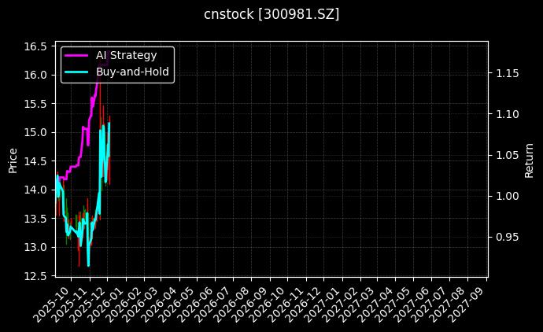Click the chart title cnstock [300981.SZ]
Screen dimensions: 543x332
(x=271, y=14)
